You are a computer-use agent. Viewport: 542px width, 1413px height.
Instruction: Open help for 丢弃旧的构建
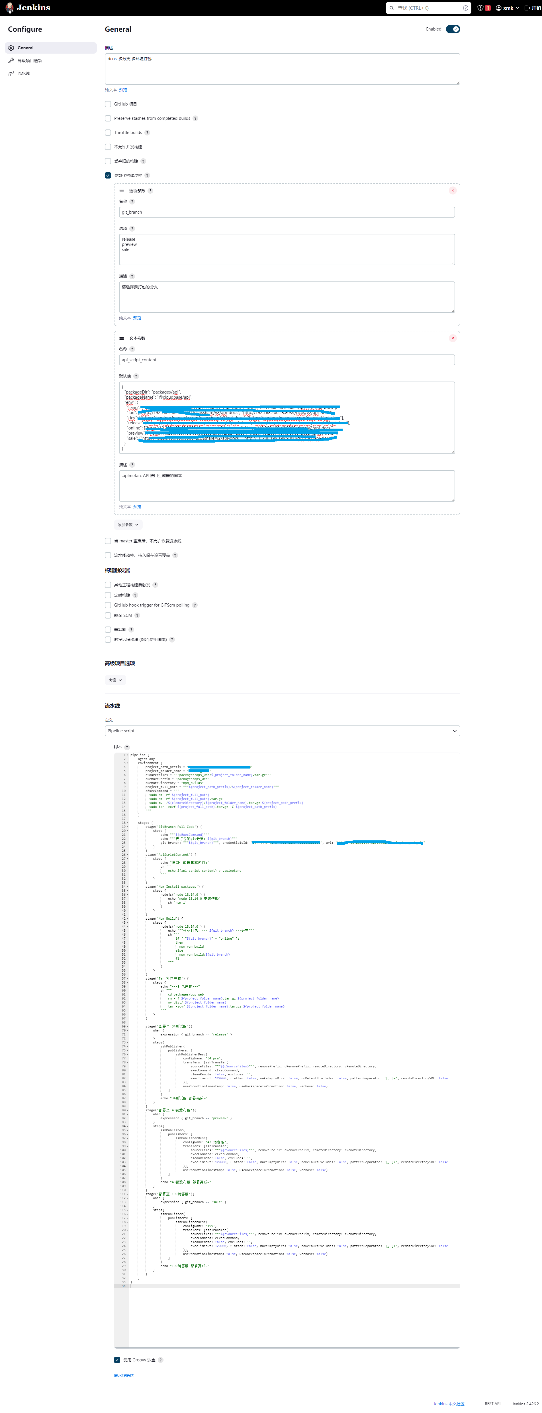pos(144,161)
